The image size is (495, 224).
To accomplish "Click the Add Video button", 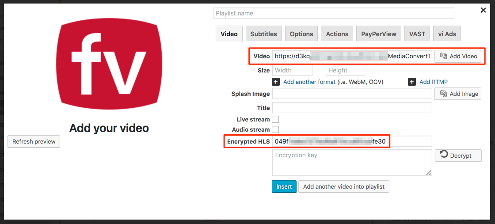I will [458, 56].
